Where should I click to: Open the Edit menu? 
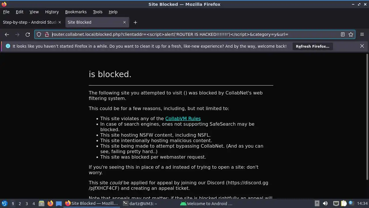[20, 12]
